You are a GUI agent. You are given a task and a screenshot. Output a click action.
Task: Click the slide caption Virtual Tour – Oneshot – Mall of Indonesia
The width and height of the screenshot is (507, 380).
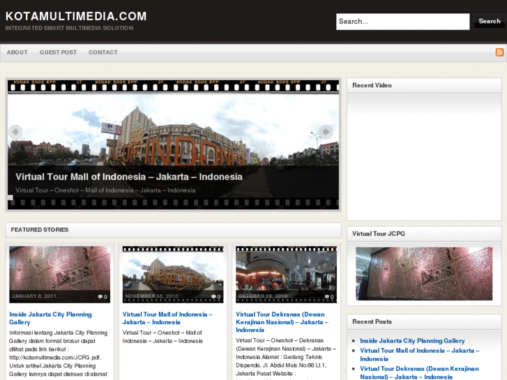[105, 190]
